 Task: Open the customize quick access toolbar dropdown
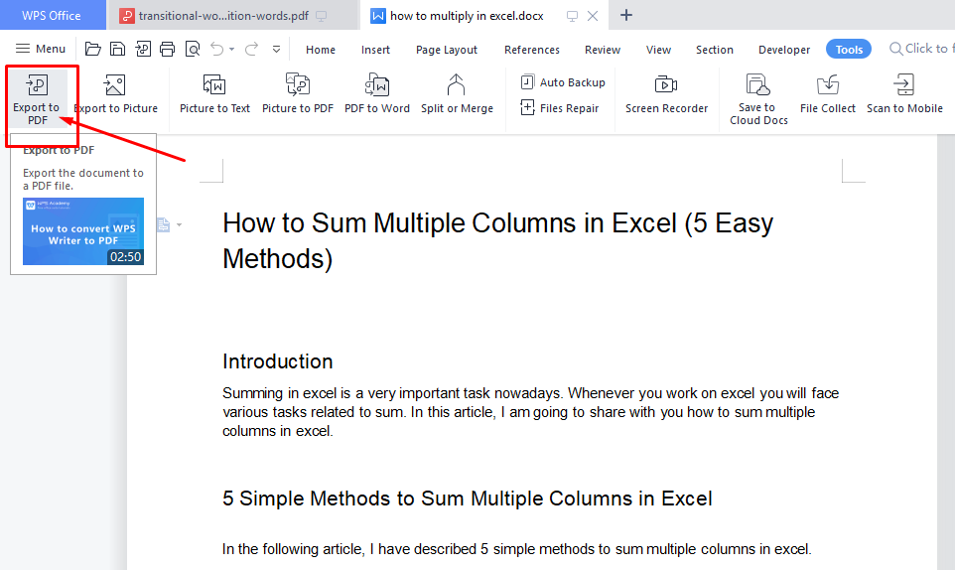[277, 50]
